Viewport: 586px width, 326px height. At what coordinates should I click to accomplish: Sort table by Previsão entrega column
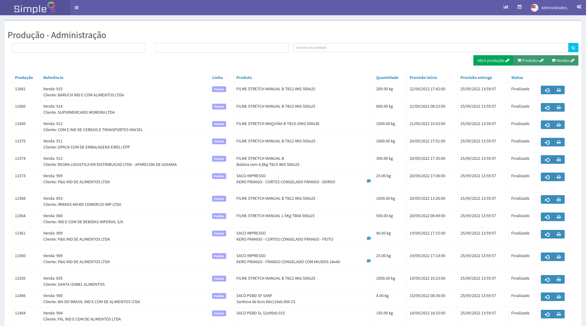[476, 78]
